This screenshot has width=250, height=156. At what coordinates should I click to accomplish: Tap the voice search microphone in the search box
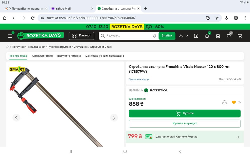(155, 36)
